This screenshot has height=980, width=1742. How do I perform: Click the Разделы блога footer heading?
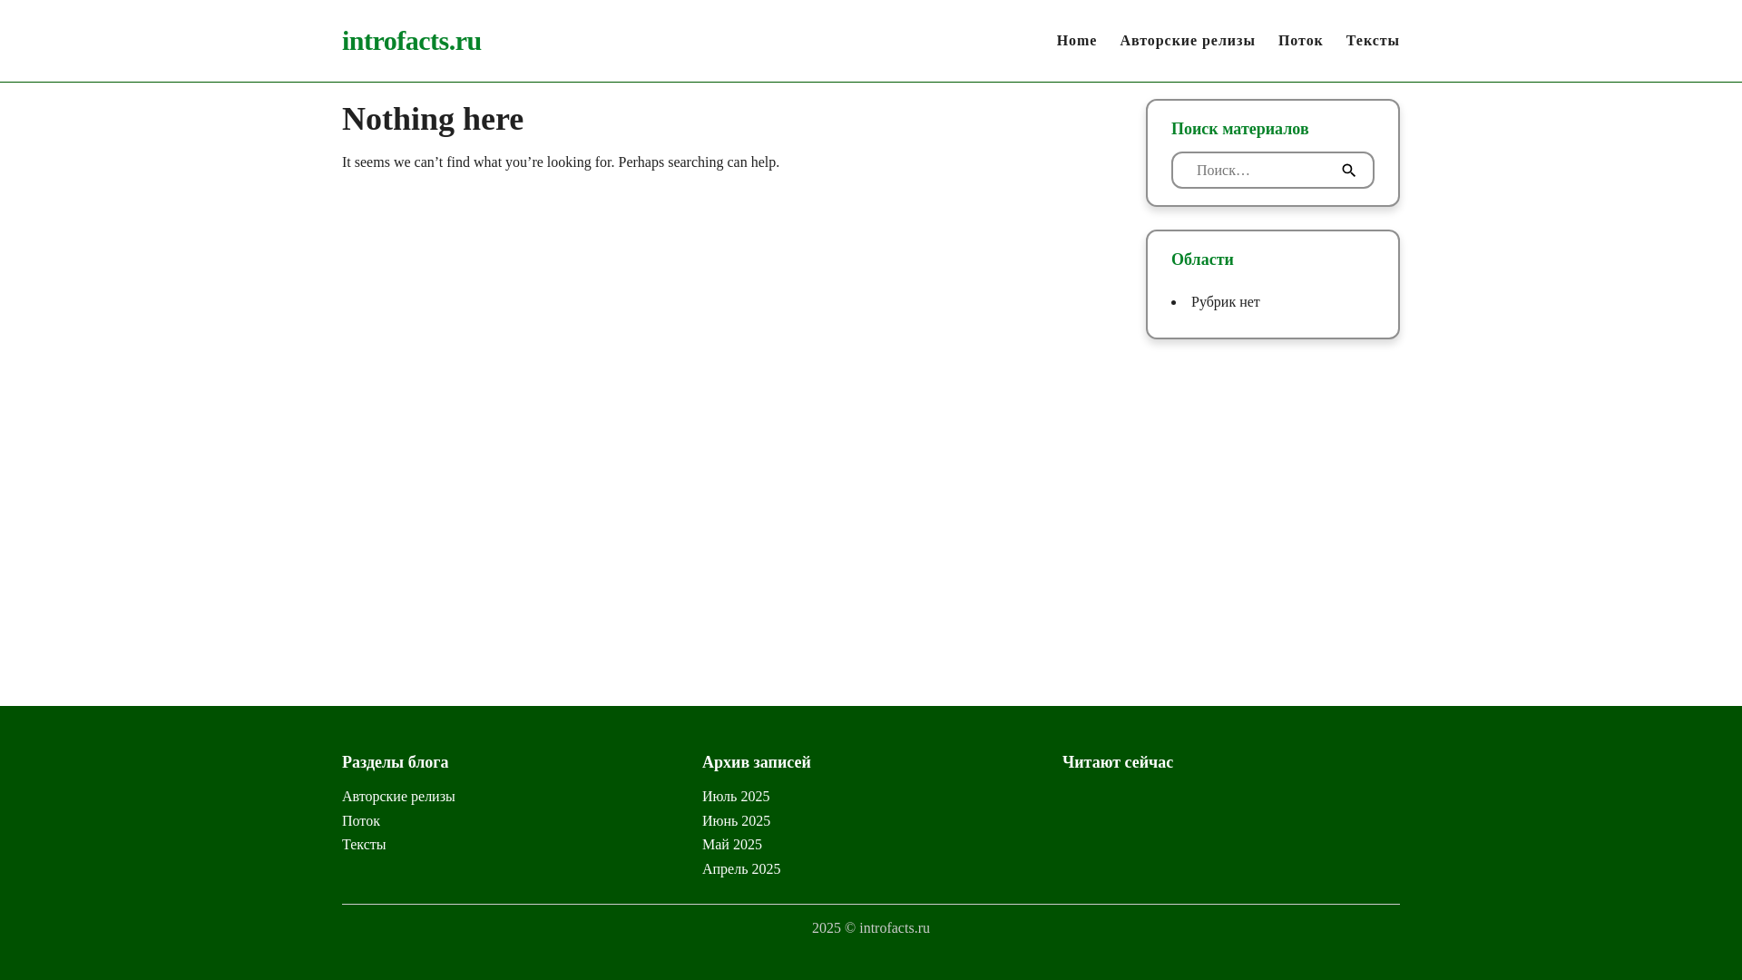(x=395, y=762)
